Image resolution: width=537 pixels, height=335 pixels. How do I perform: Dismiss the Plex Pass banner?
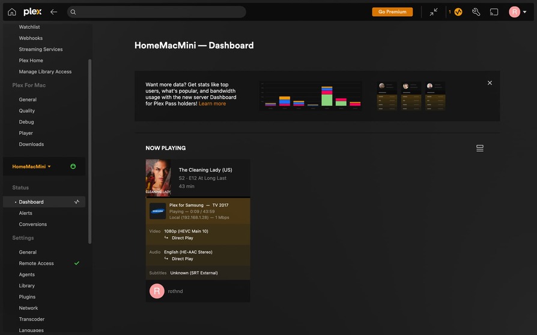[x=490, y=83]
